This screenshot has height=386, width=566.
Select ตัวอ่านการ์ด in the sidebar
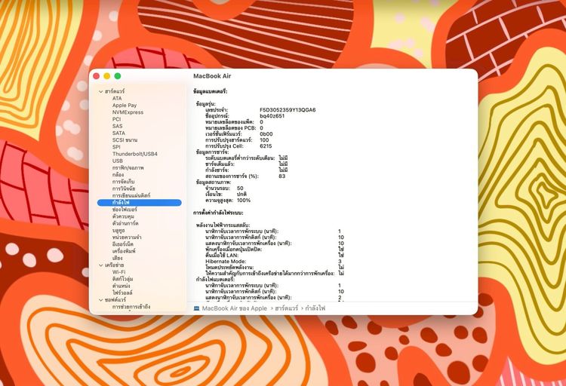click(125, 223)
